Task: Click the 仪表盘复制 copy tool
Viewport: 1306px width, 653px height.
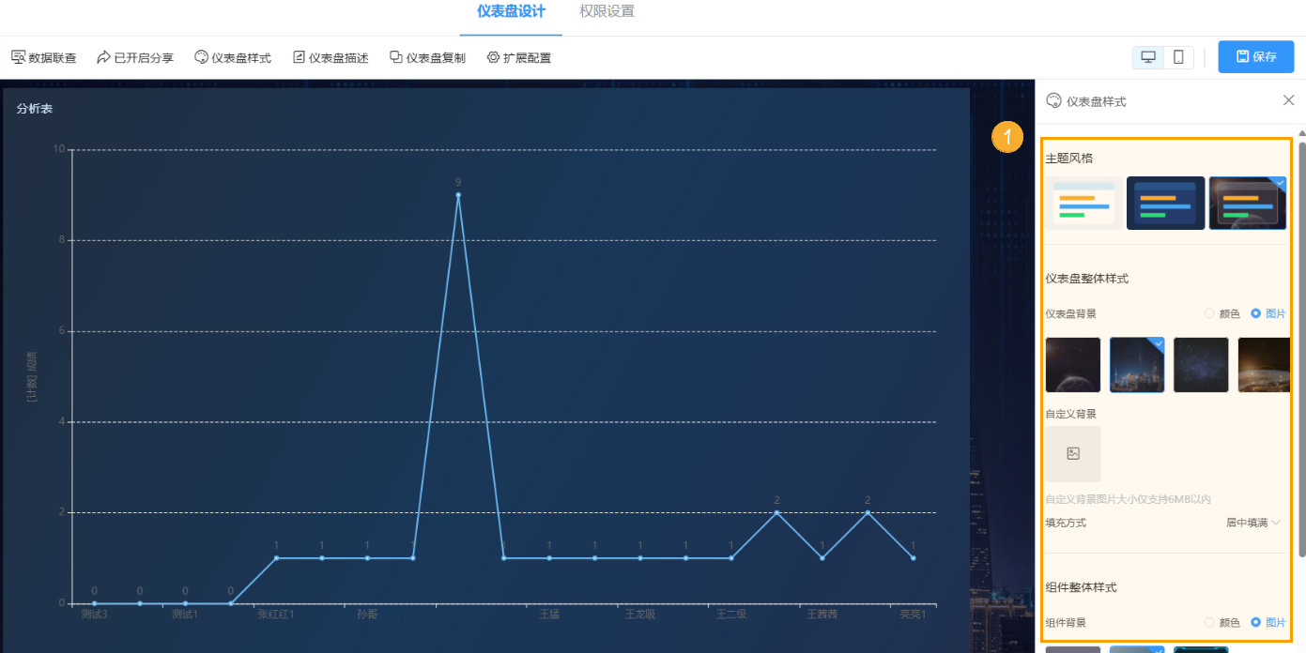Action: point(427,57)
